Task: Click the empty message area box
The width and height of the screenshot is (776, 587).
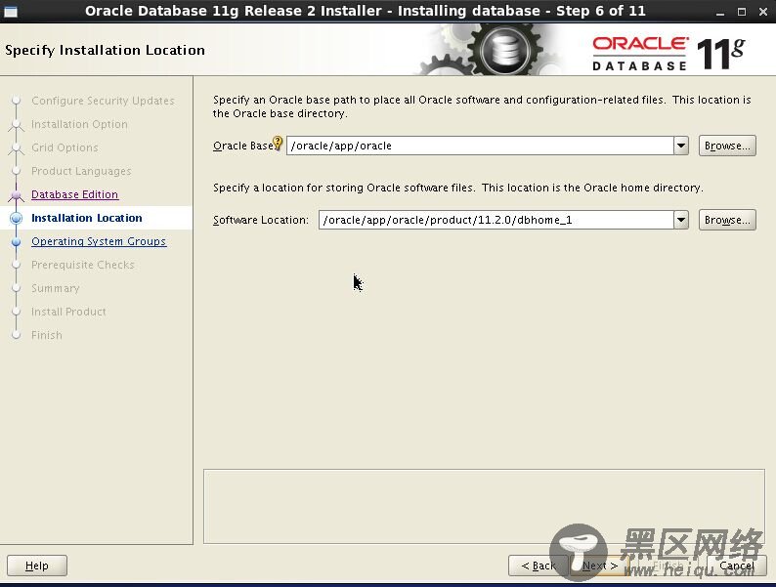Action: coord(484,506)
